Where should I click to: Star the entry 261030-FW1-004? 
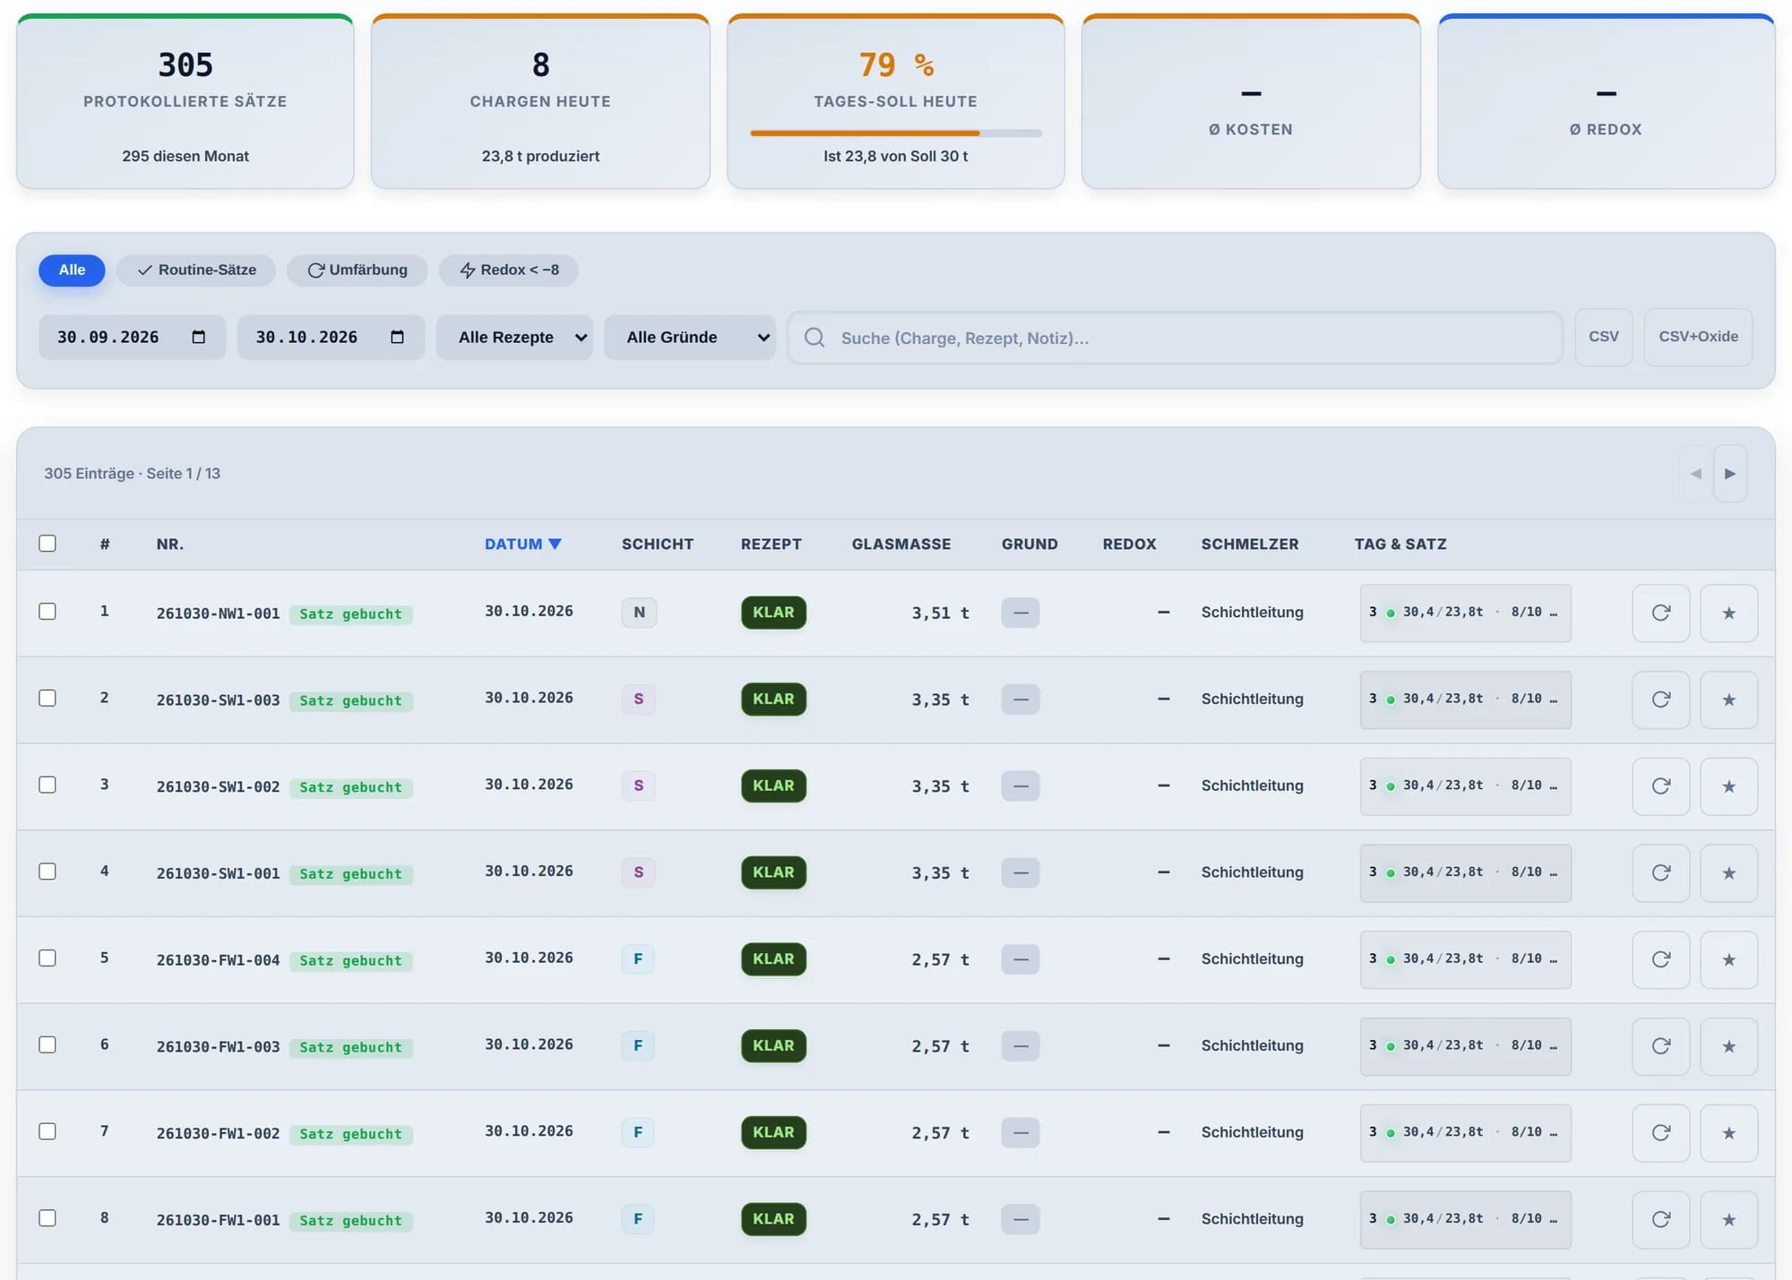click(x=1728, y=959)
